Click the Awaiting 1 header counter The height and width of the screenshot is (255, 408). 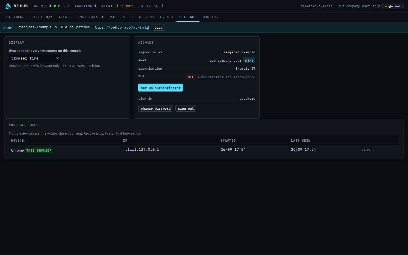pyautogui.click(x=85, y=6)
